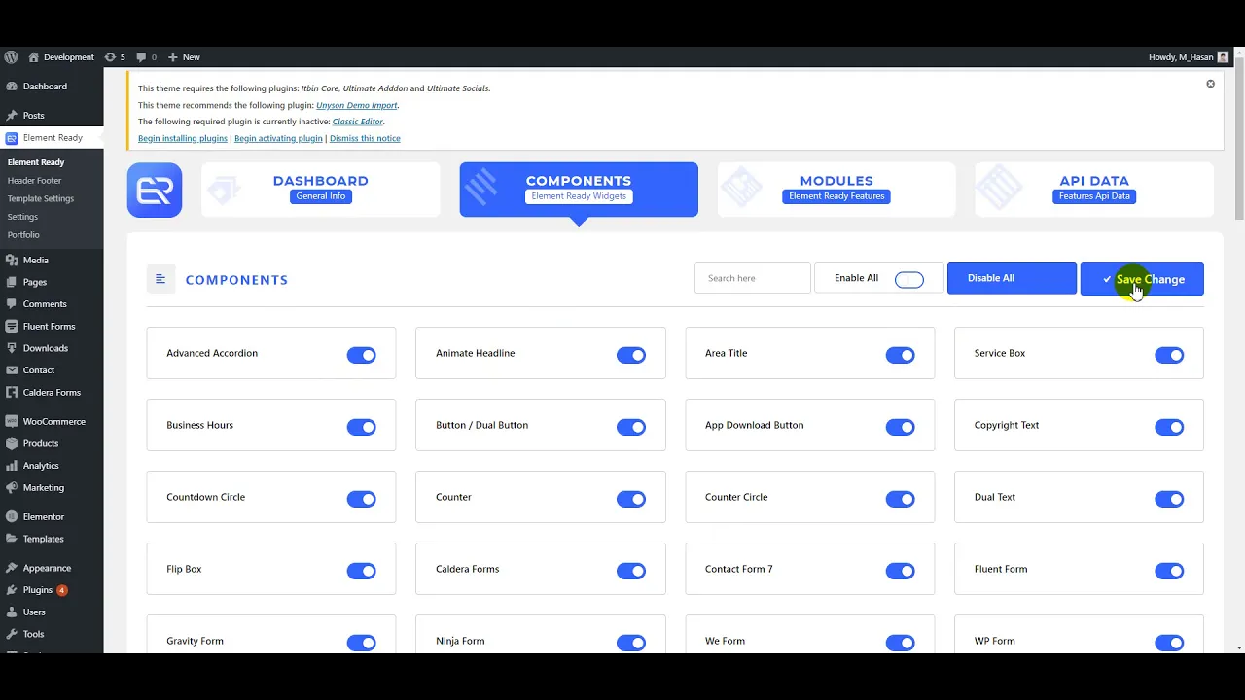Click the Tools wrench icon in sidebar
Screen dimensions: 1245x700
[x=12, y=634]
